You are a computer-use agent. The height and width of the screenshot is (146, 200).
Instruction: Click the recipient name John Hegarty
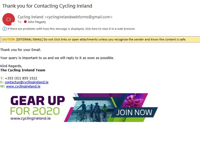(x=37, y=22)
